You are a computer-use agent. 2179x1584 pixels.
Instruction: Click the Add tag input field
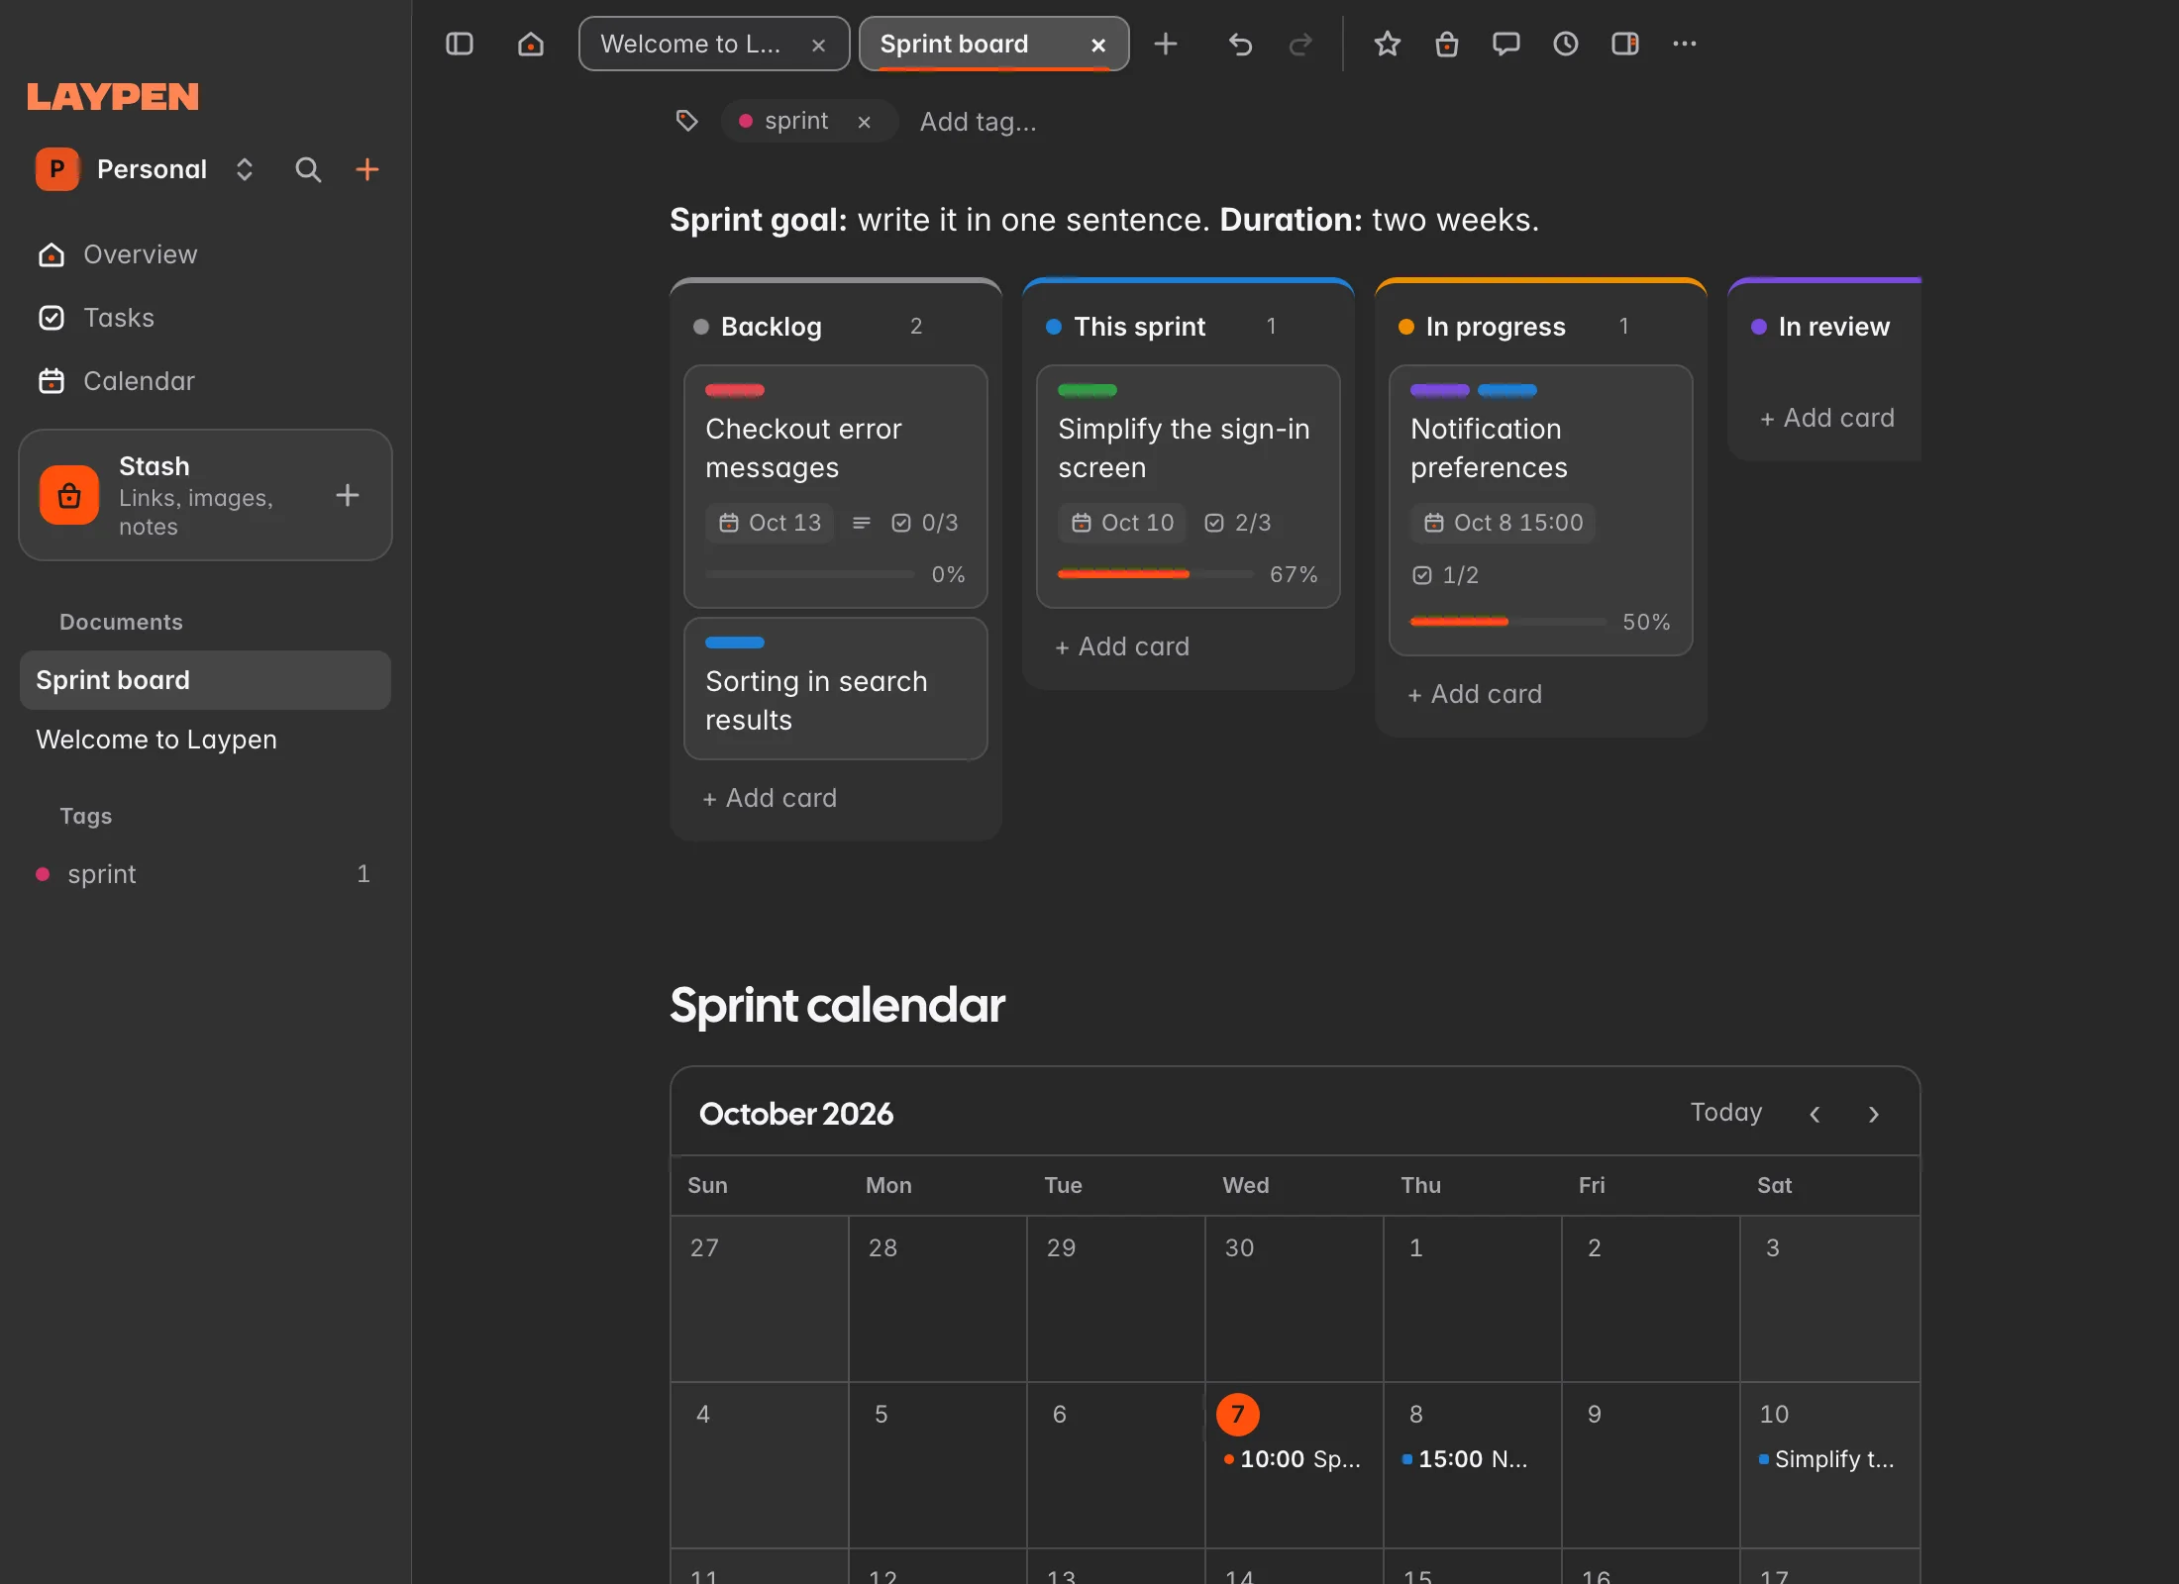tap(979, 122)
